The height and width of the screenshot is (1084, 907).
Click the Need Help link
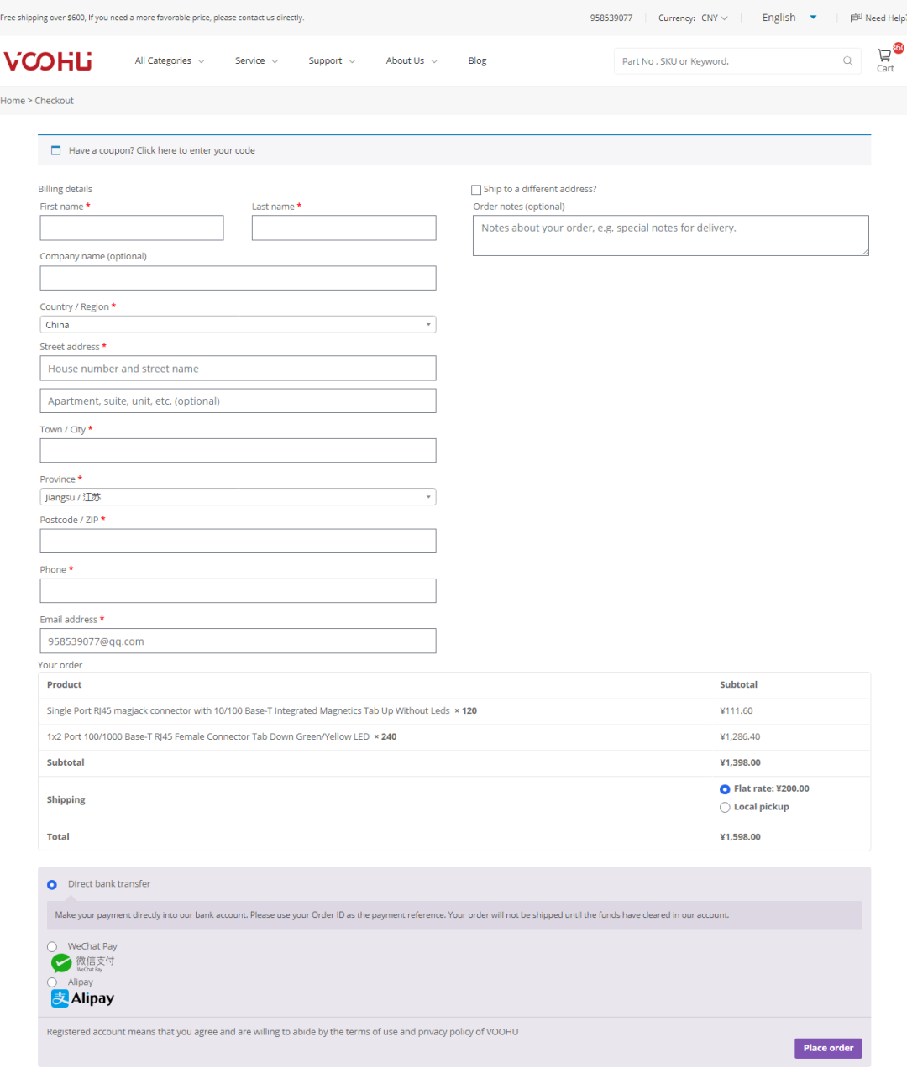point(885,18)
